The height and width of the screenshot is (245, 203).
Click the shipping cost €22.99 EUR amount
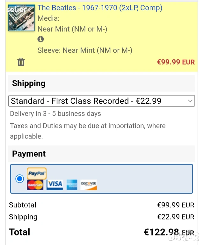176,217
